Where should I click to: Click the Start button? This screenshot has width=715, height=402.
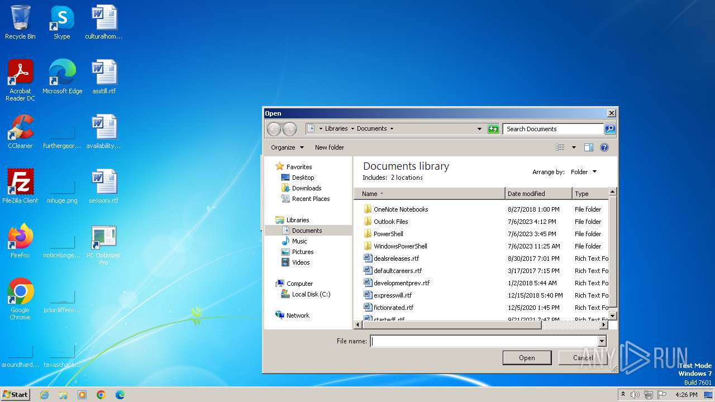(15, 395)
